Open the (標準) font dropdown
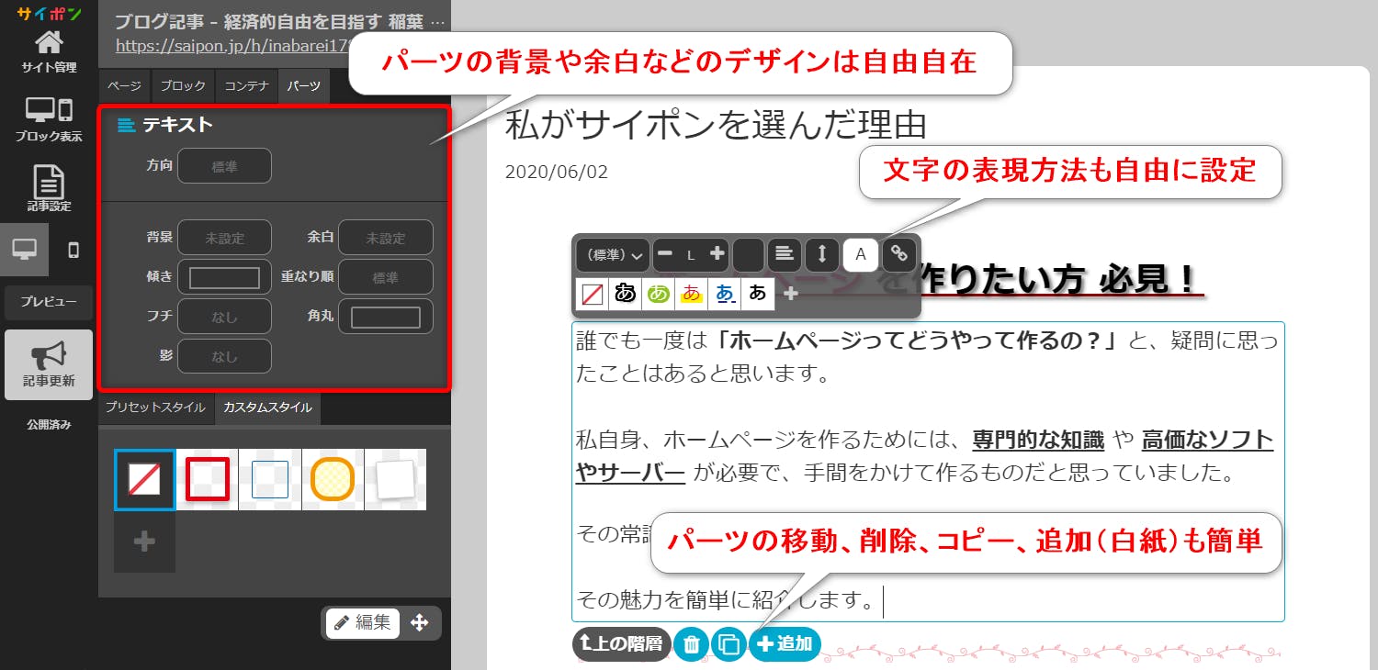 (613, 254)
